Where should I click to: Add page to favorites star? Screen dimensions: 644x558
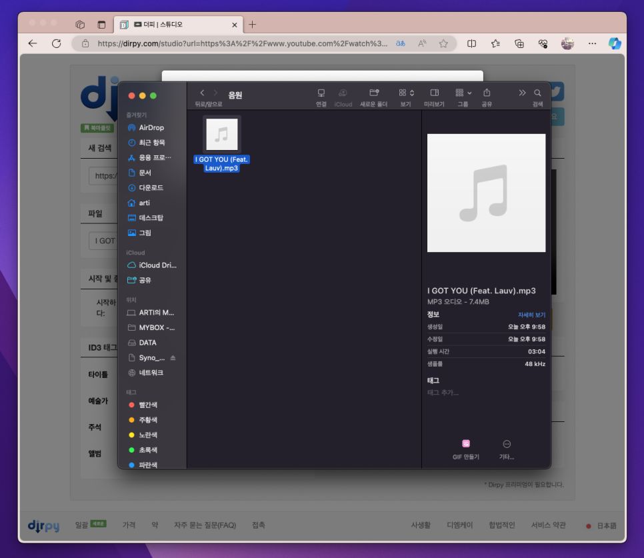[x=443, y=43]
